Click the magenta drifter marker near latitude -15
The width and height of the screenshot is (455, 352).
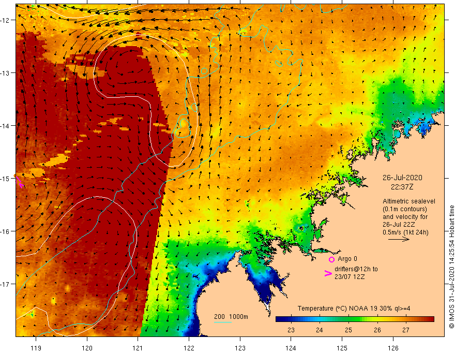pyautogui.click(x=19, y=182)
